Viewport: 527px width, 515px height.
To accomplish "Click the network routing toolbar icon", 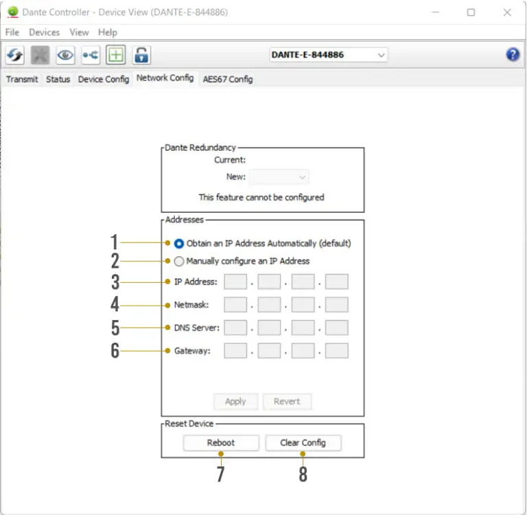I will click(x=91, y=55).
